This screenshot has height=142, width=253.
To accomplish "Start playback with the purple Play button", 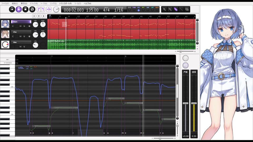I will 19,9.
